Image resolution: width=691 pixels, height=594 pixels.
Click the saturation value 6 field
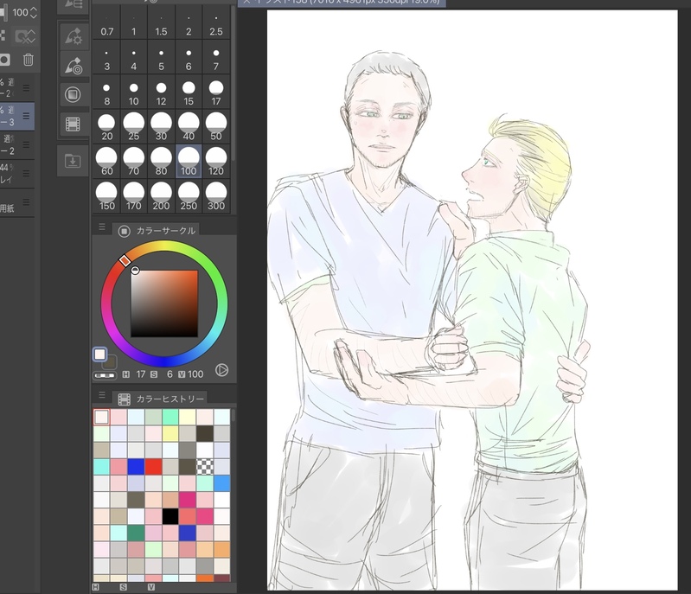coord(170,374)
